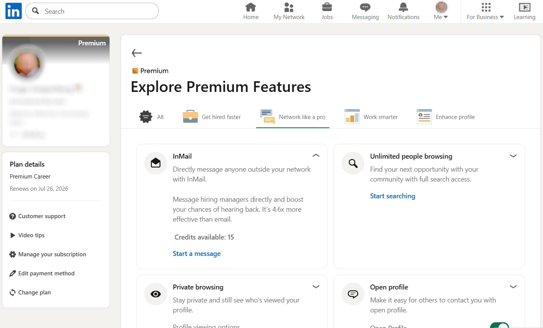This screenshot has width=543, height=328.
Task: Click Manage your subscription
Action: pos(52,254)
